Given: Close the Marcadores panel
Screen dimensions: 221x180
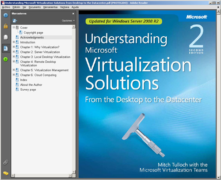Looking at the screenshot, I should pyautogui.click(x=73, y=14).
